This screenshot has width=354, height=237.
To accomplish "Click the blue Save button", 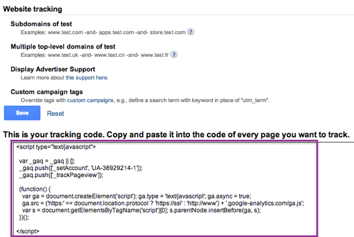I will click(x=22, y=113).
